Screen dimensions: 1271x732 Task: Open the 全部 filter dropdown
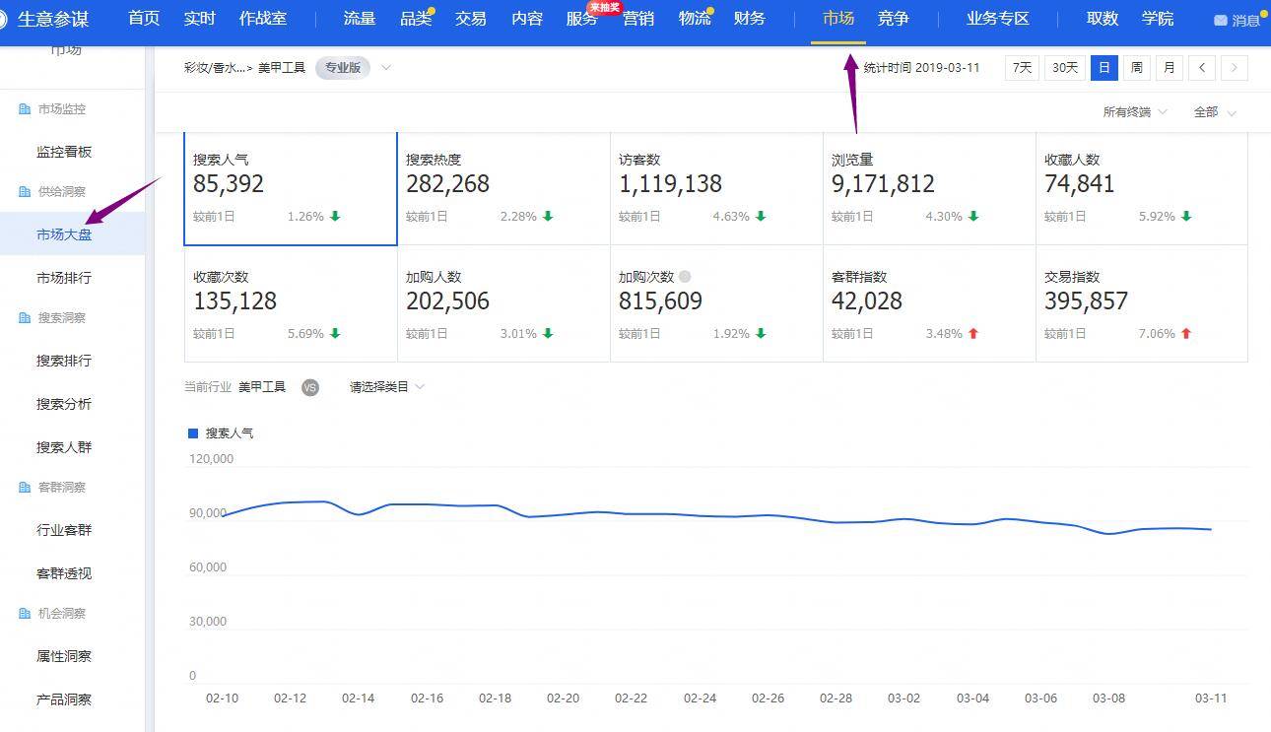[x=1215, y=112]
